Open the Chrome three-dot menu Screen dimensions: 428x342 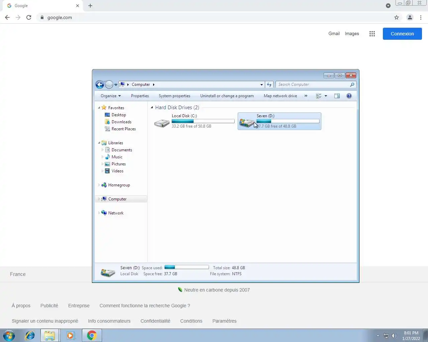421,17
